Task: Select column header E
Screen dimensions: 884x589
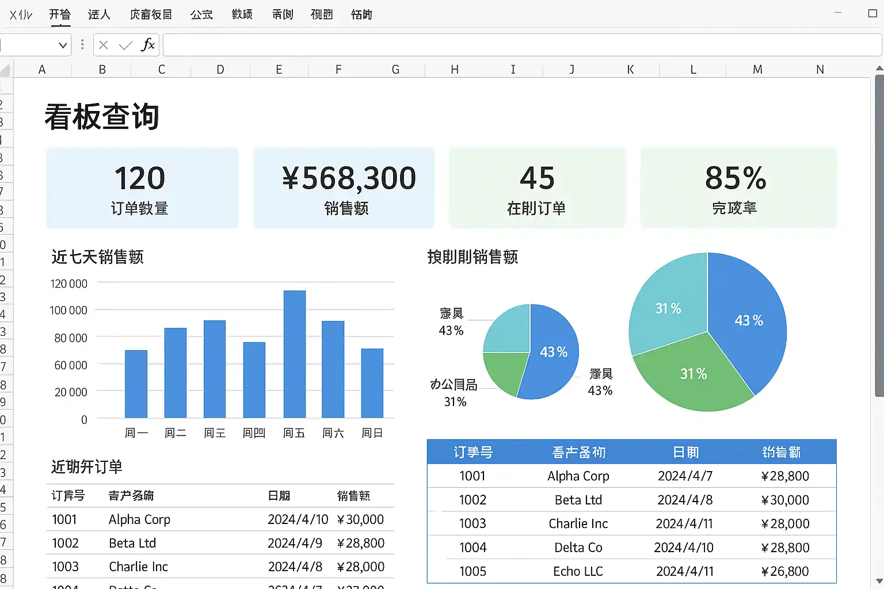Action: [279, 70]
